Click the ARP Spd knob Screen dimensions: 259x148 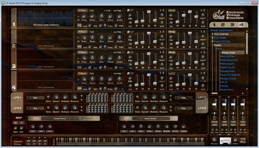click(15, 128)
